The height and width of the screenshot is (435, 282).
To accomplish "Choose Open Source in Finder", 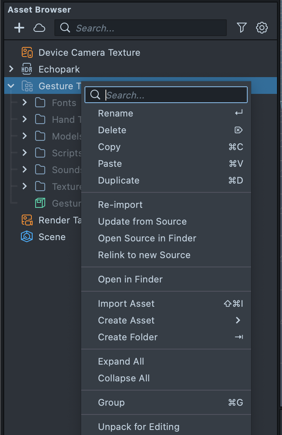I will (x=147, y=238).
